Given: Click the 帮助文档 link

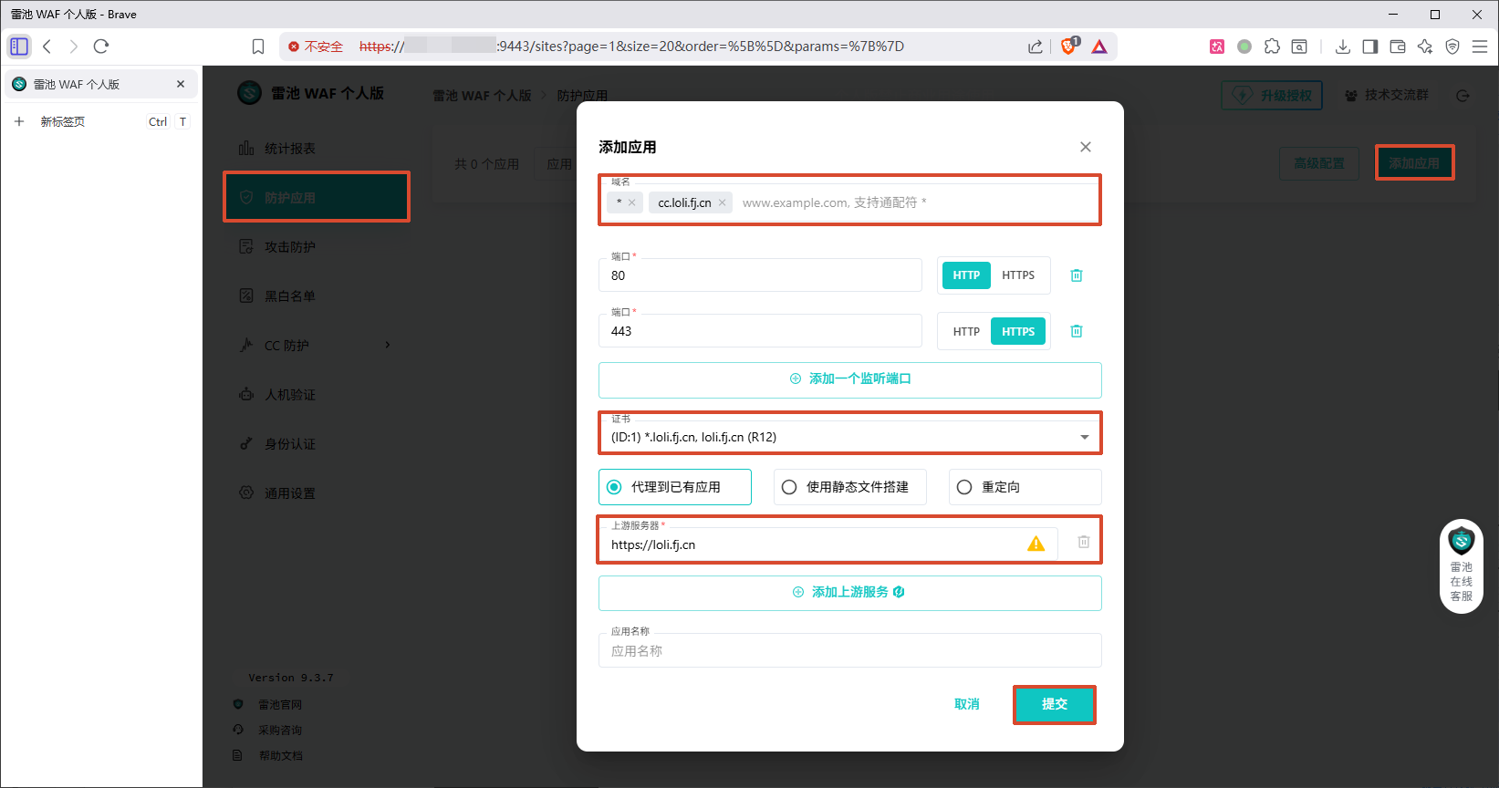Looking at the screenshot, I should pos(279,756).
